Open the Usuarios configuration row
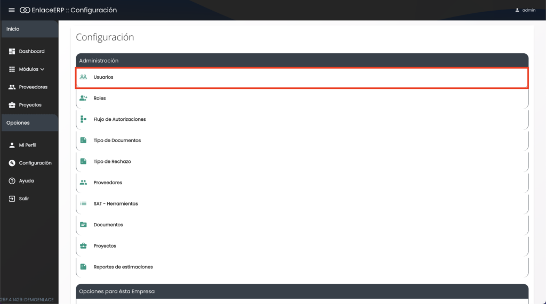Image resolution: width=546 pixels, height=304 pixels. [x=103, y=77]
